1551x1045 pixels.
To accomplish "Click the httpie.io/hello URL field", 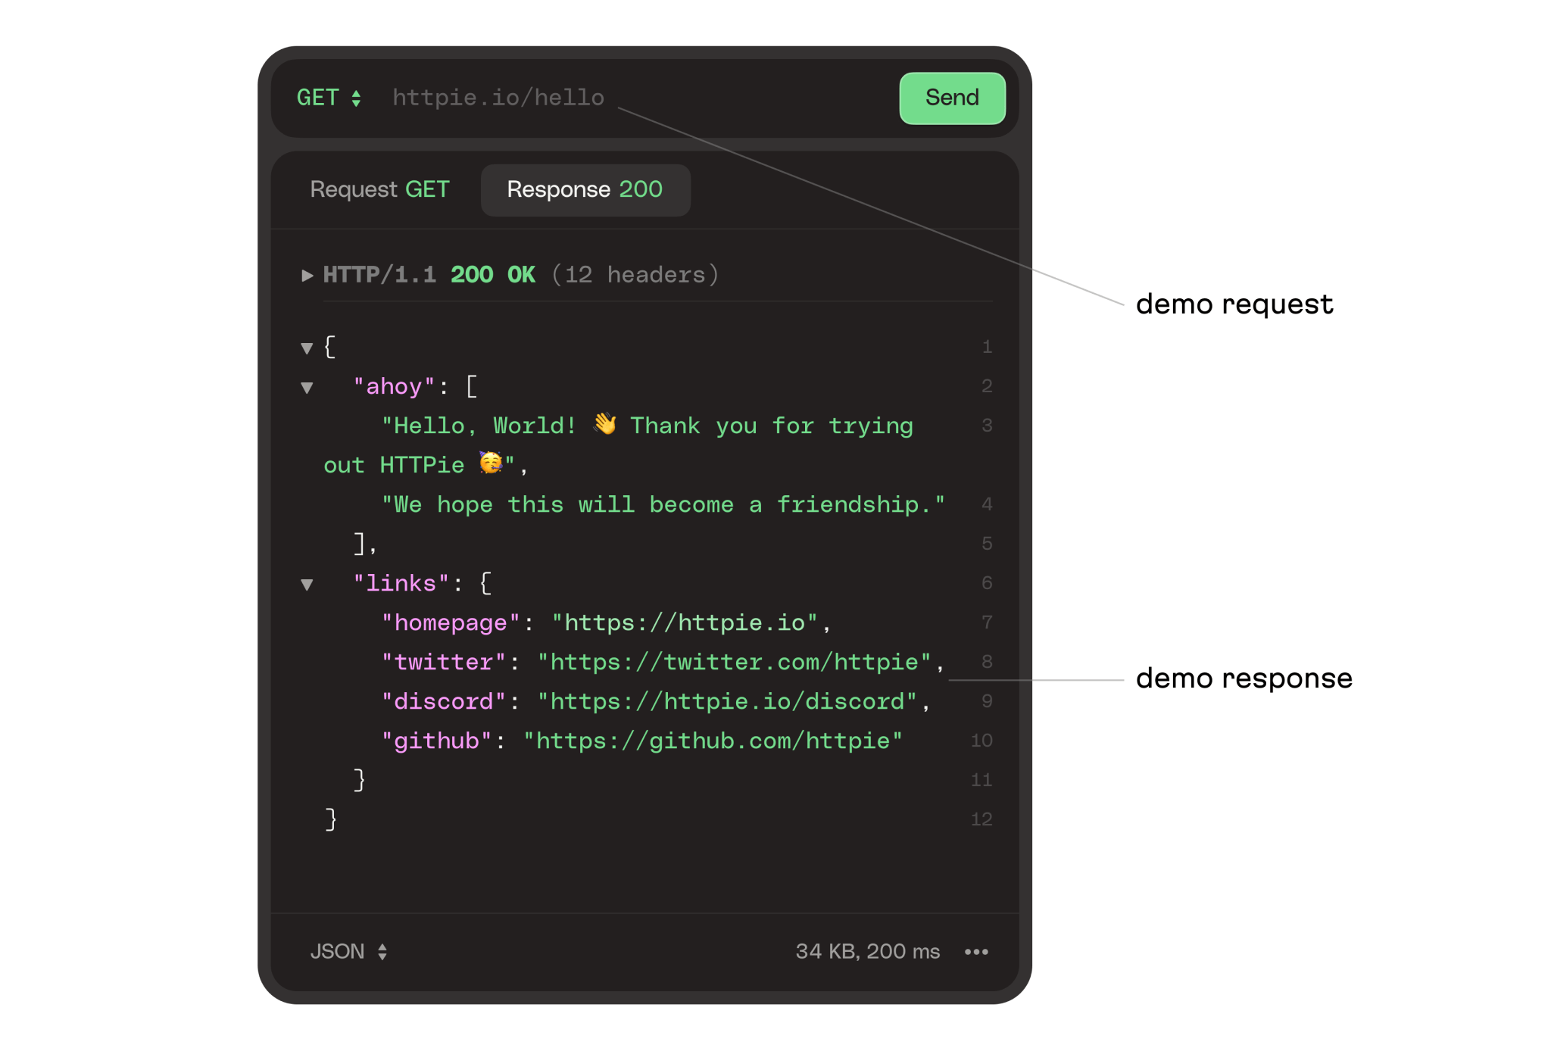I will tap(498, 98).
